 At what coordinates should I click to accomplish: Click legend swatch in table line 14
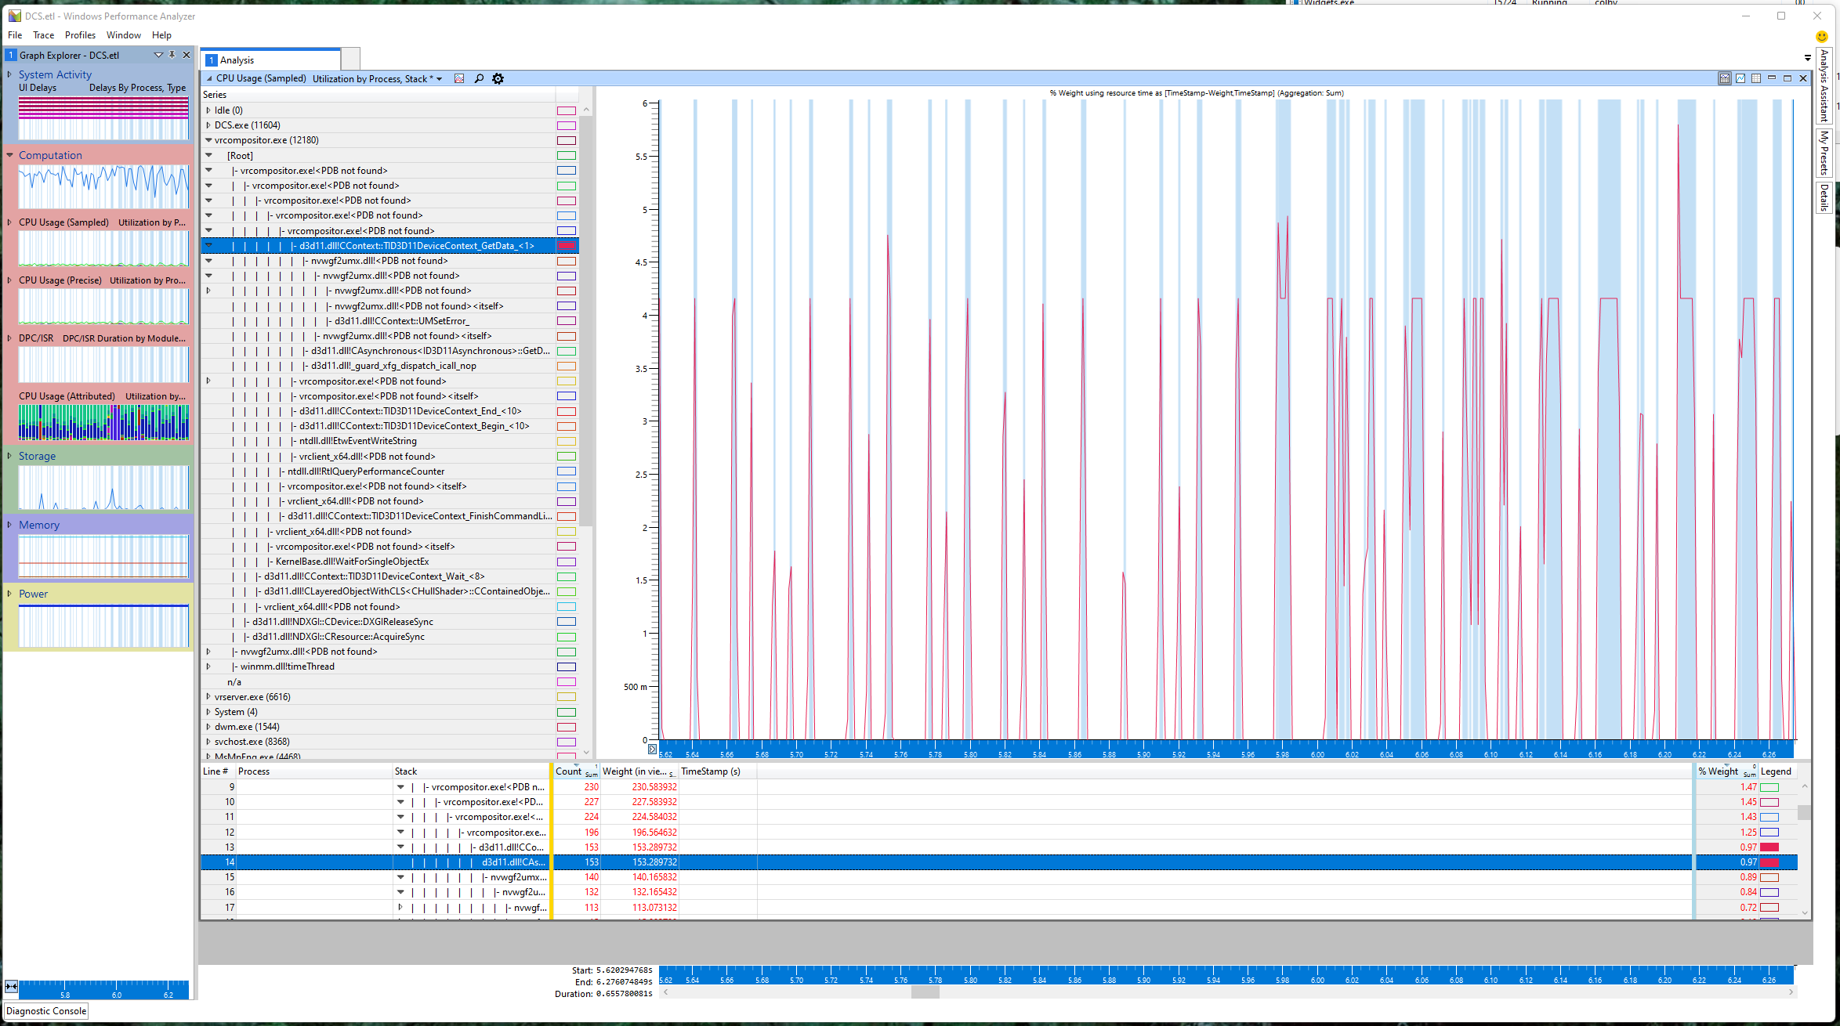1769,862
